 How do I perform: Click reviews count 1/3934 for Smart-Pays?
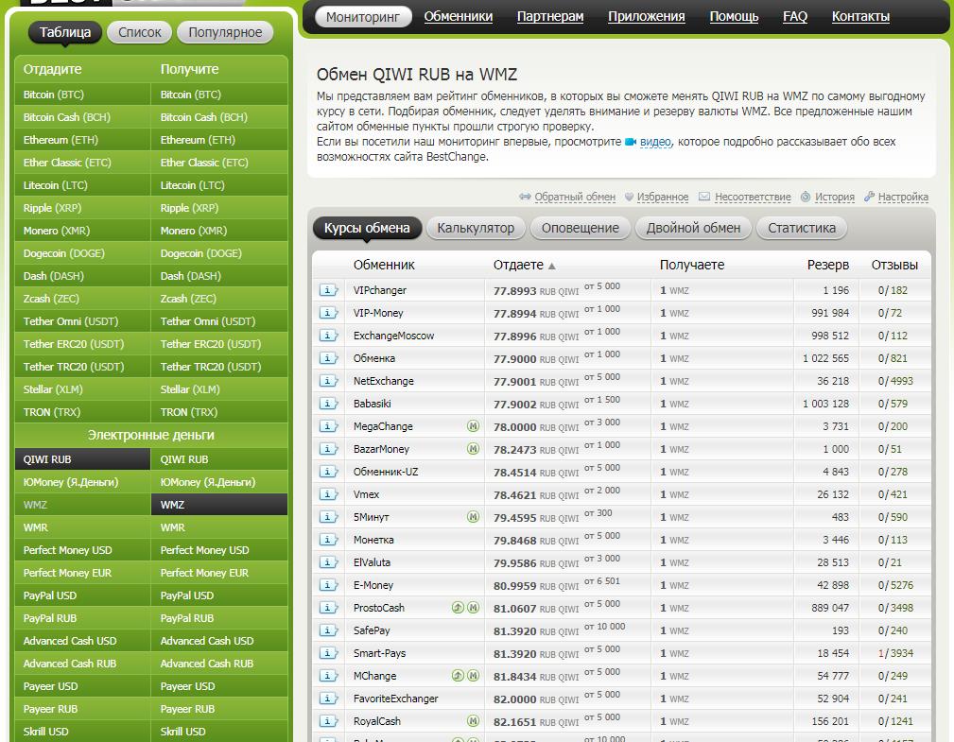pyautogui.click(x=895, y=653)
